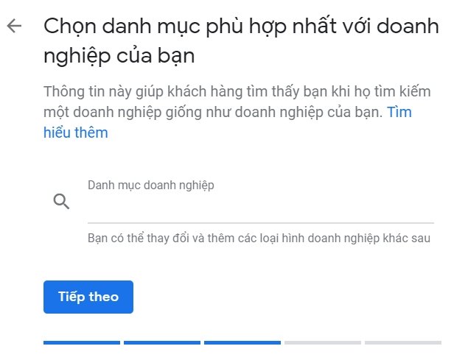The image size is (468, 360).
Task: Click the magnifier search icon
Action: point(62,202)
